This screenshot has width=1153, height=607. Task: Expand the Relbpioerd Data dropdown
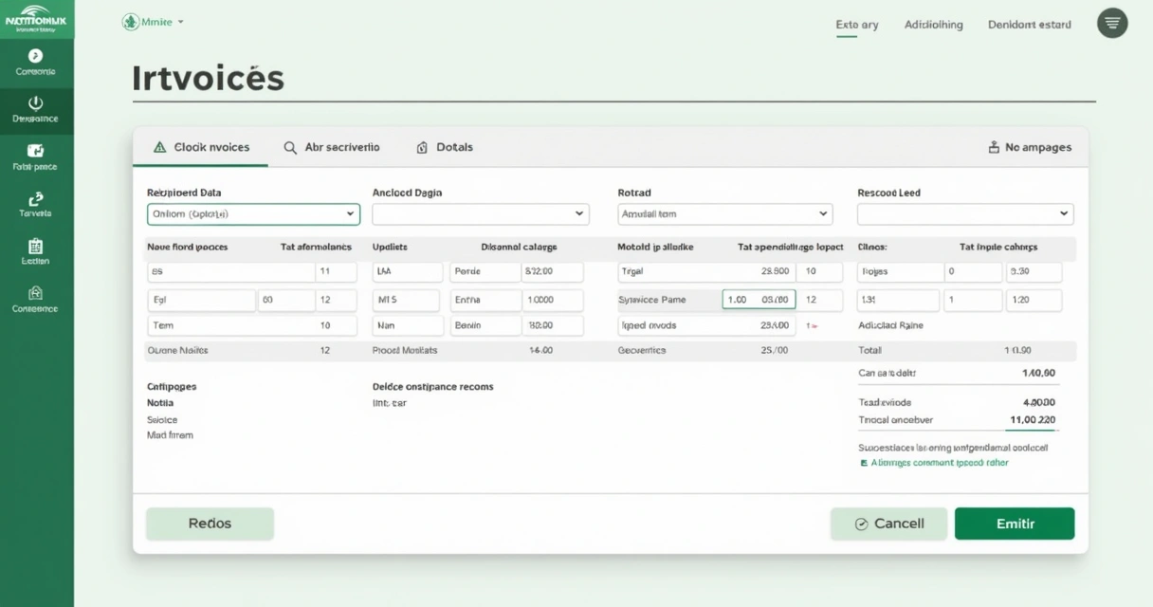pos(253,214)
